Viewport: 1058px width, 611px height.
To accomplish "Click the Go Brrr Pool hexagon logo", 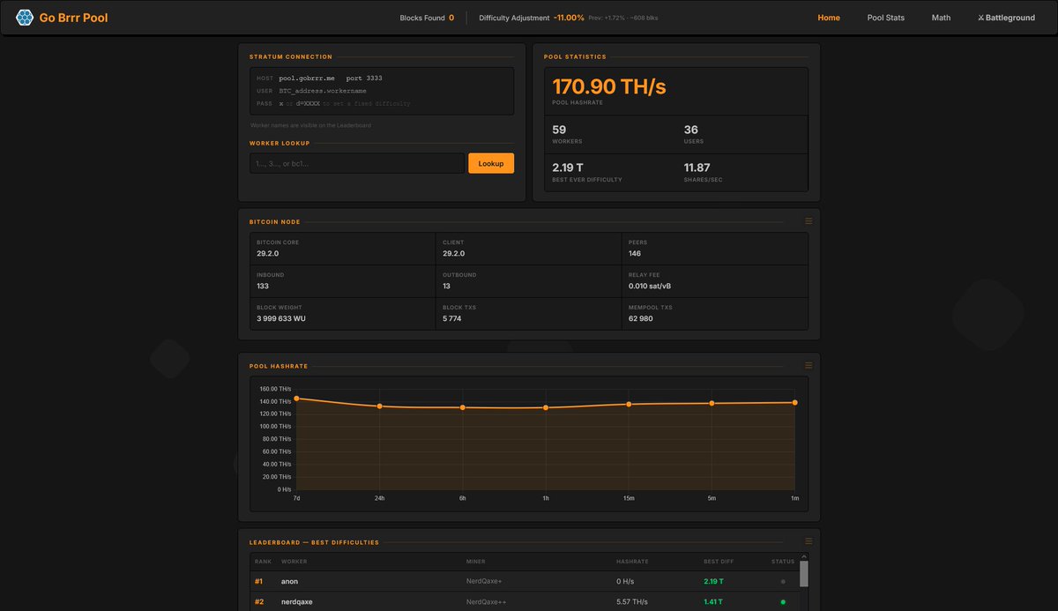I will point(25,18).
